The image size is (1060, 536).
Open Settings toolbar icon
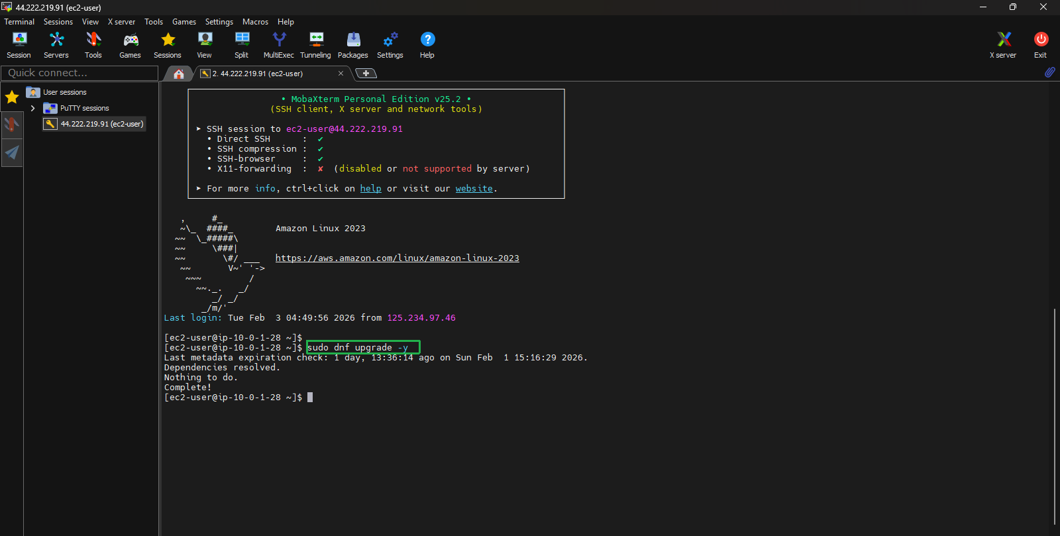390,45
